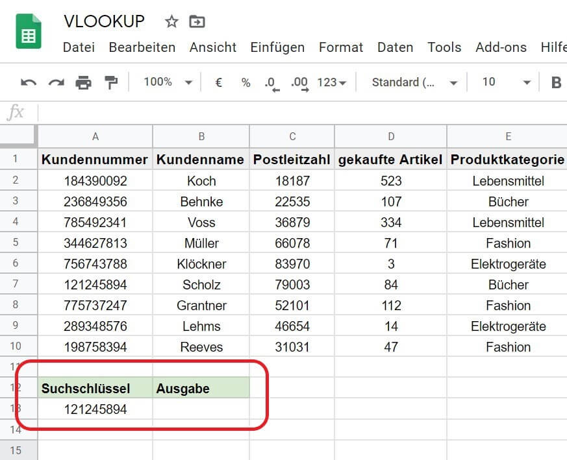Expand the Standard font dropdown
This screenshot has height=460, width=567.
(414, 82)
